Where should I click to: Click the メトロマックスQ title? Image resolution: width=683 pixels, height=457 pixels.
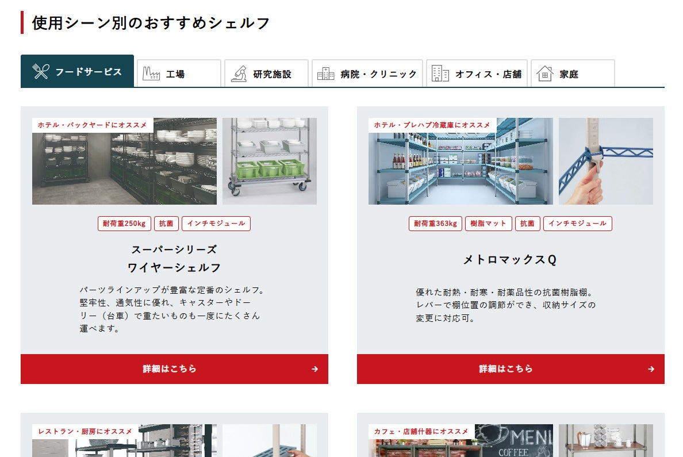click(510, 260)
